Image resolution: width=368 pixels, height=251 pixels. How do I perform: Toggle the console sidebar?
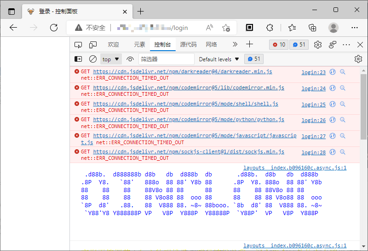(78, 59)
